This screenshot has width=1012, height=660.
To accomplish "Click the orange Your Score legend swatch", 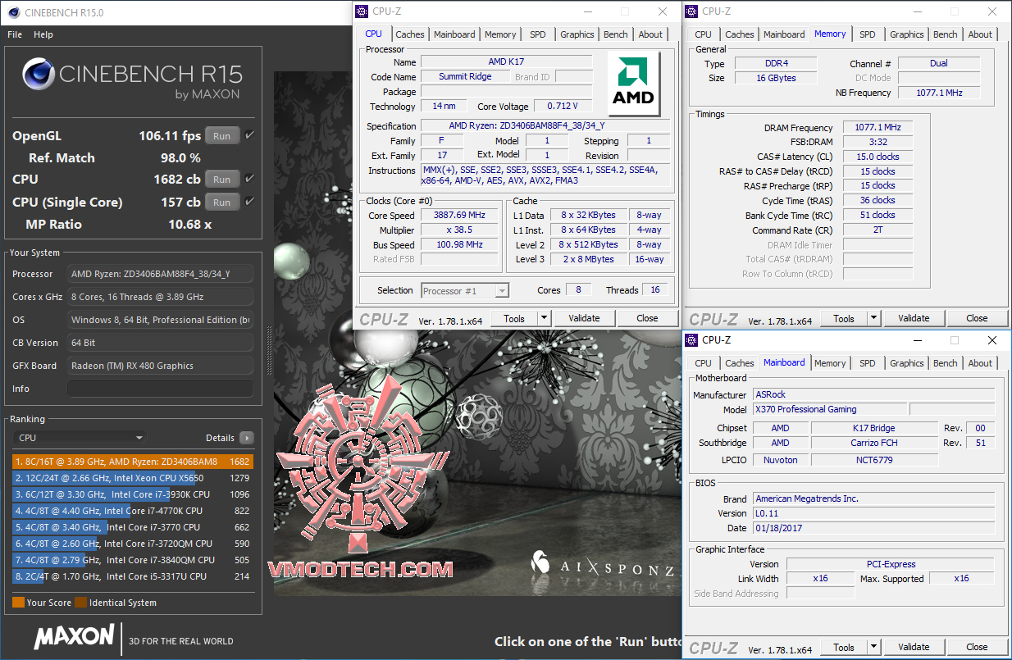I will [x=18, y=603].
